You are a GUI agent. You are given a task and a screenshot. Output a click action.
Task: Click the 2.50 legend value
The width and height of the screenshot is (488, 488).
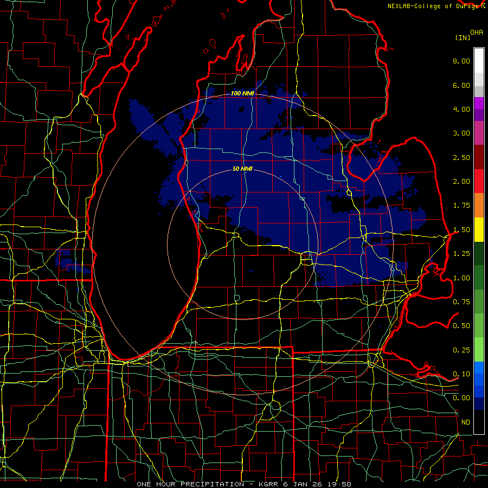[461, 157]
